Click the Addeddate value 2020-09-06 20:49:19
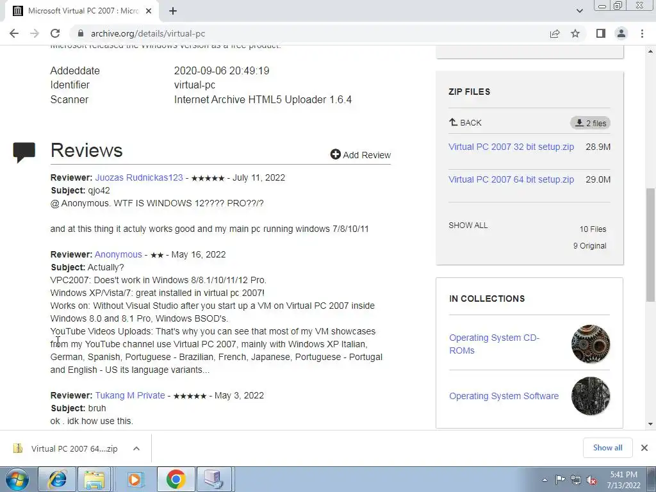This screenshot has width=656, height=492. click(x=222, y=70)
